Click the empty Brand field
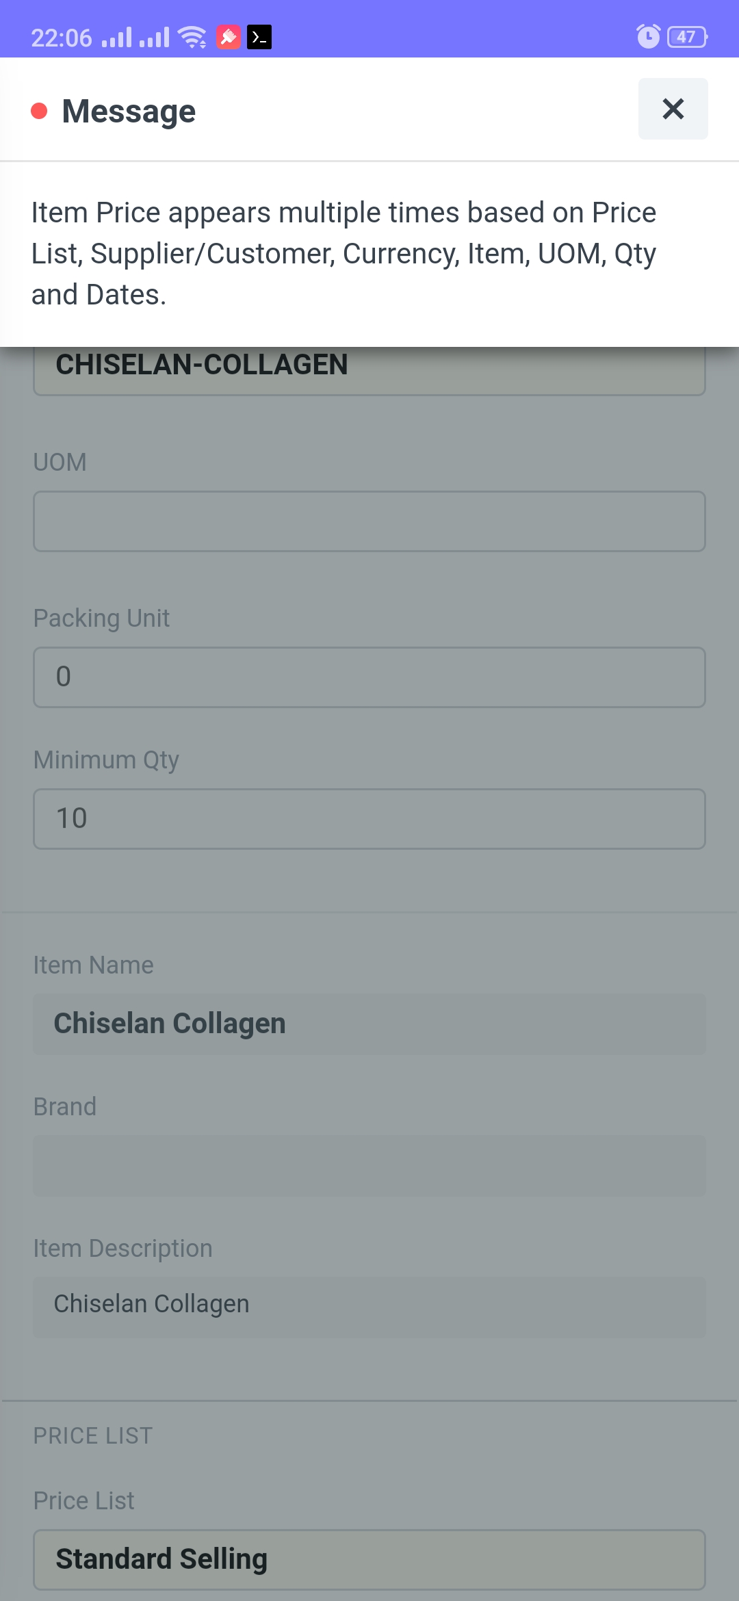Screen dimensions: 739x1601 point(369,1166)
